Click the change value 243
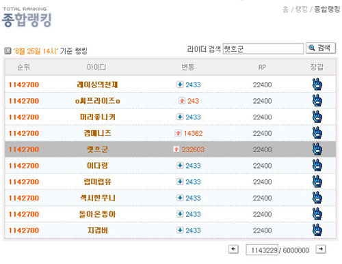Screen dimensions: 342x264 point(193,101)
